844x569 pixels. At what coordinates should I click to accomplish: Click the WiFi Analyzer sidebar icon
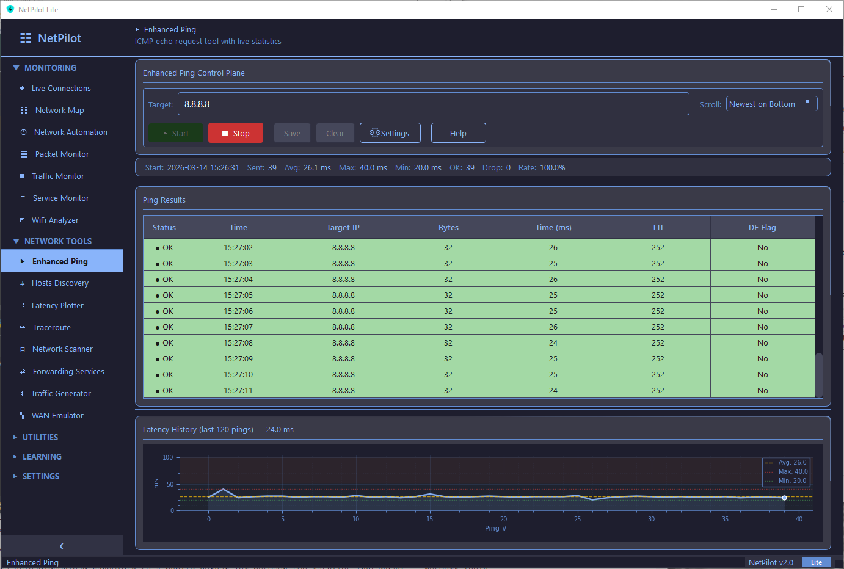pyautogui.click(x=23, y=220)
